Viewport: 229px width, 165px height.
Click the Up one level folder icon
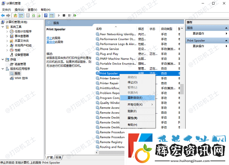[x=16, y=15]
